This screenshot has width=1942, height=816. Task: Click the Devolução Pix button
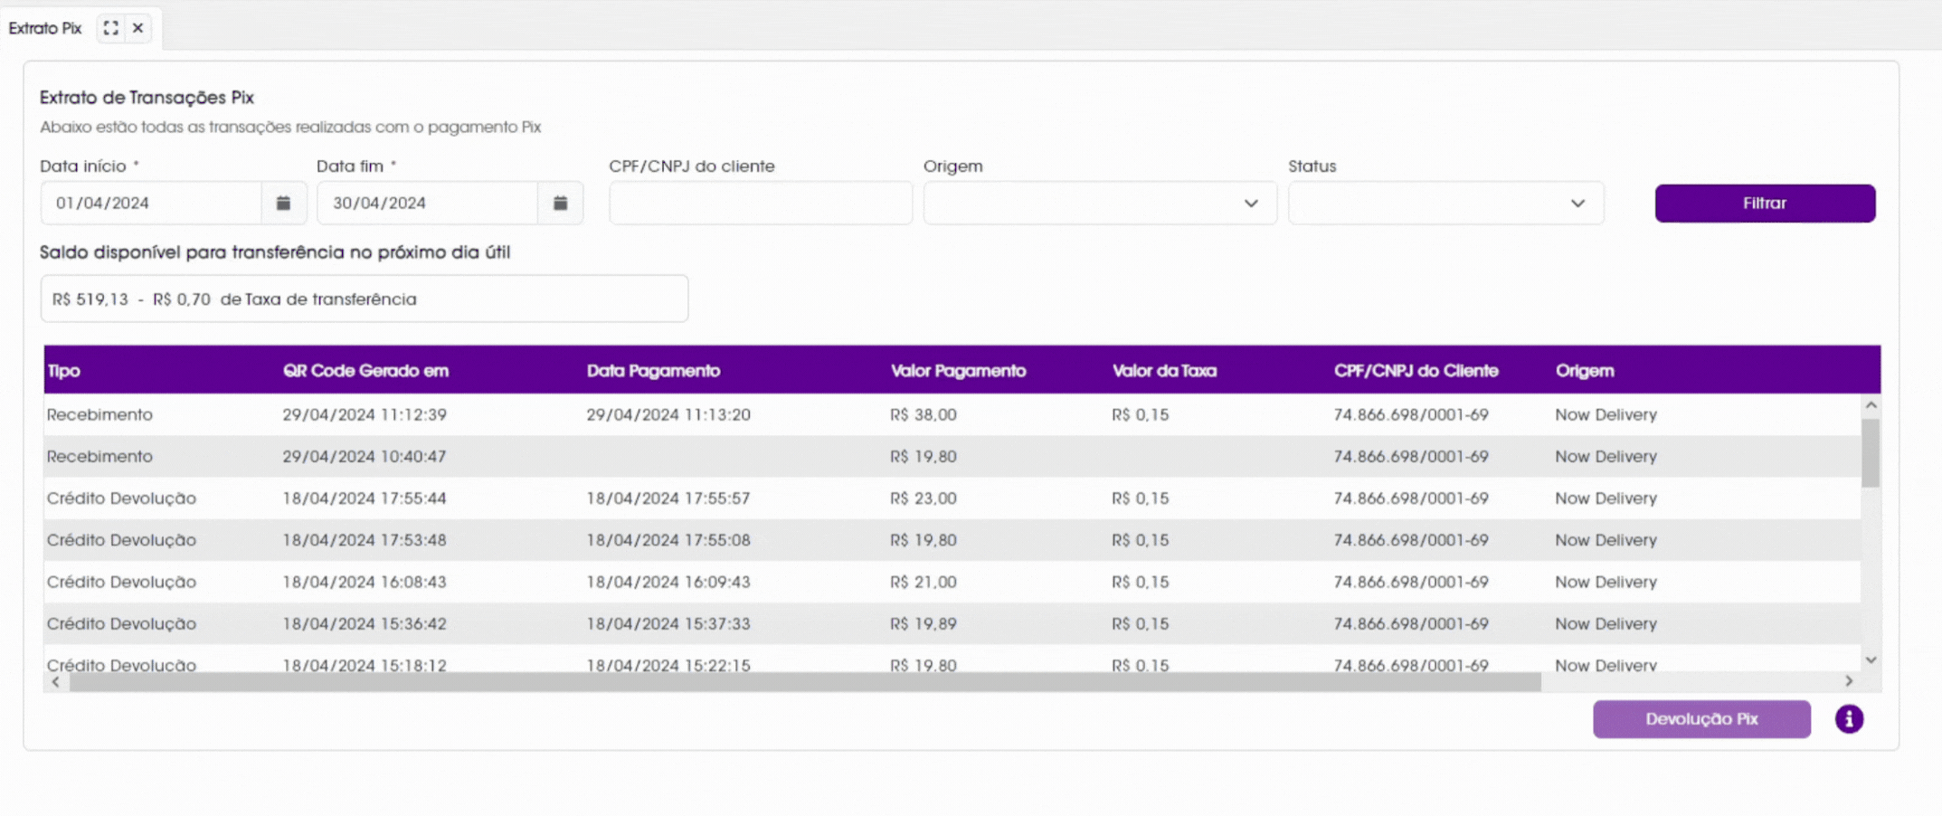[1701, 719]
